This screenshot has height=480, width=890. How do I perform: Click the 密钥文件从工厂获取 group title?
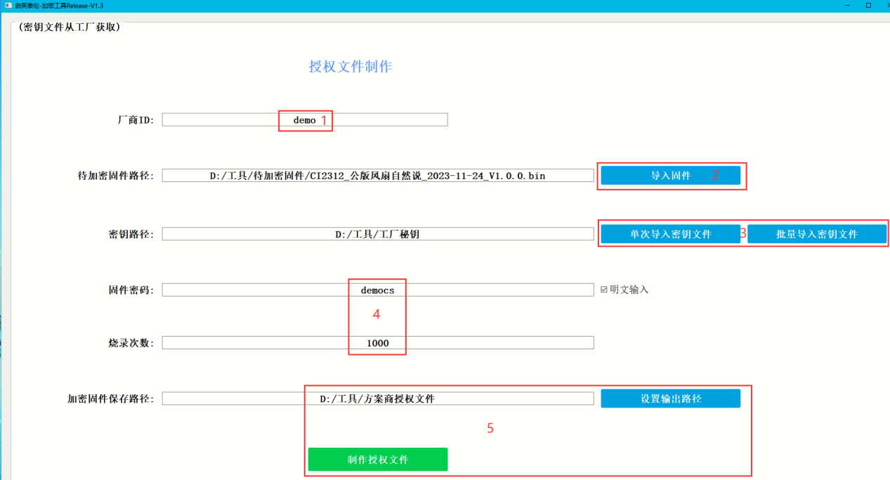[69, 27]
